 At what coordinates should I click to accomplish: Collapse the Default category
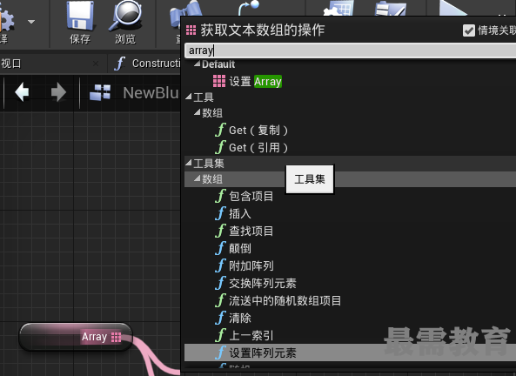(198, 64)
